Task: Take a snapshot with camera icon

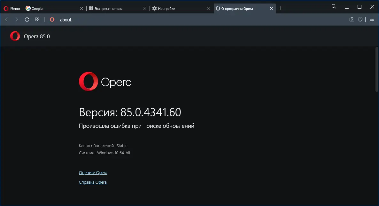Action: [352, 19]
